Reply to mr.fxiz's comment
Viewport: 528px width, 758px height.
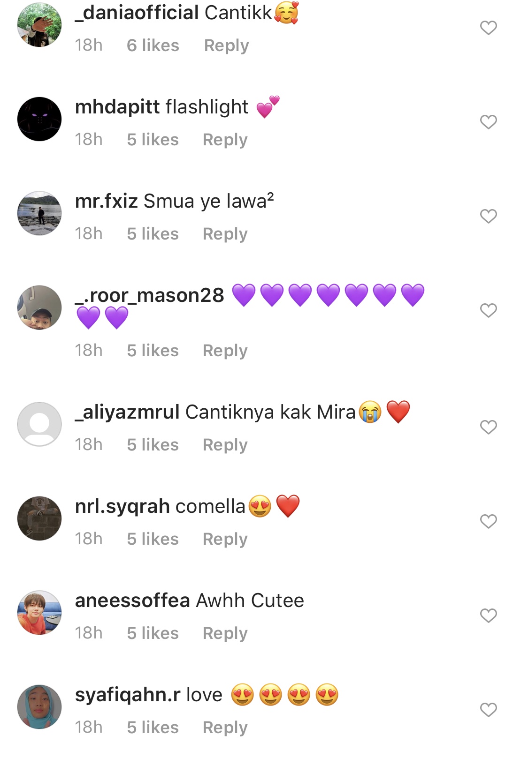225,234
